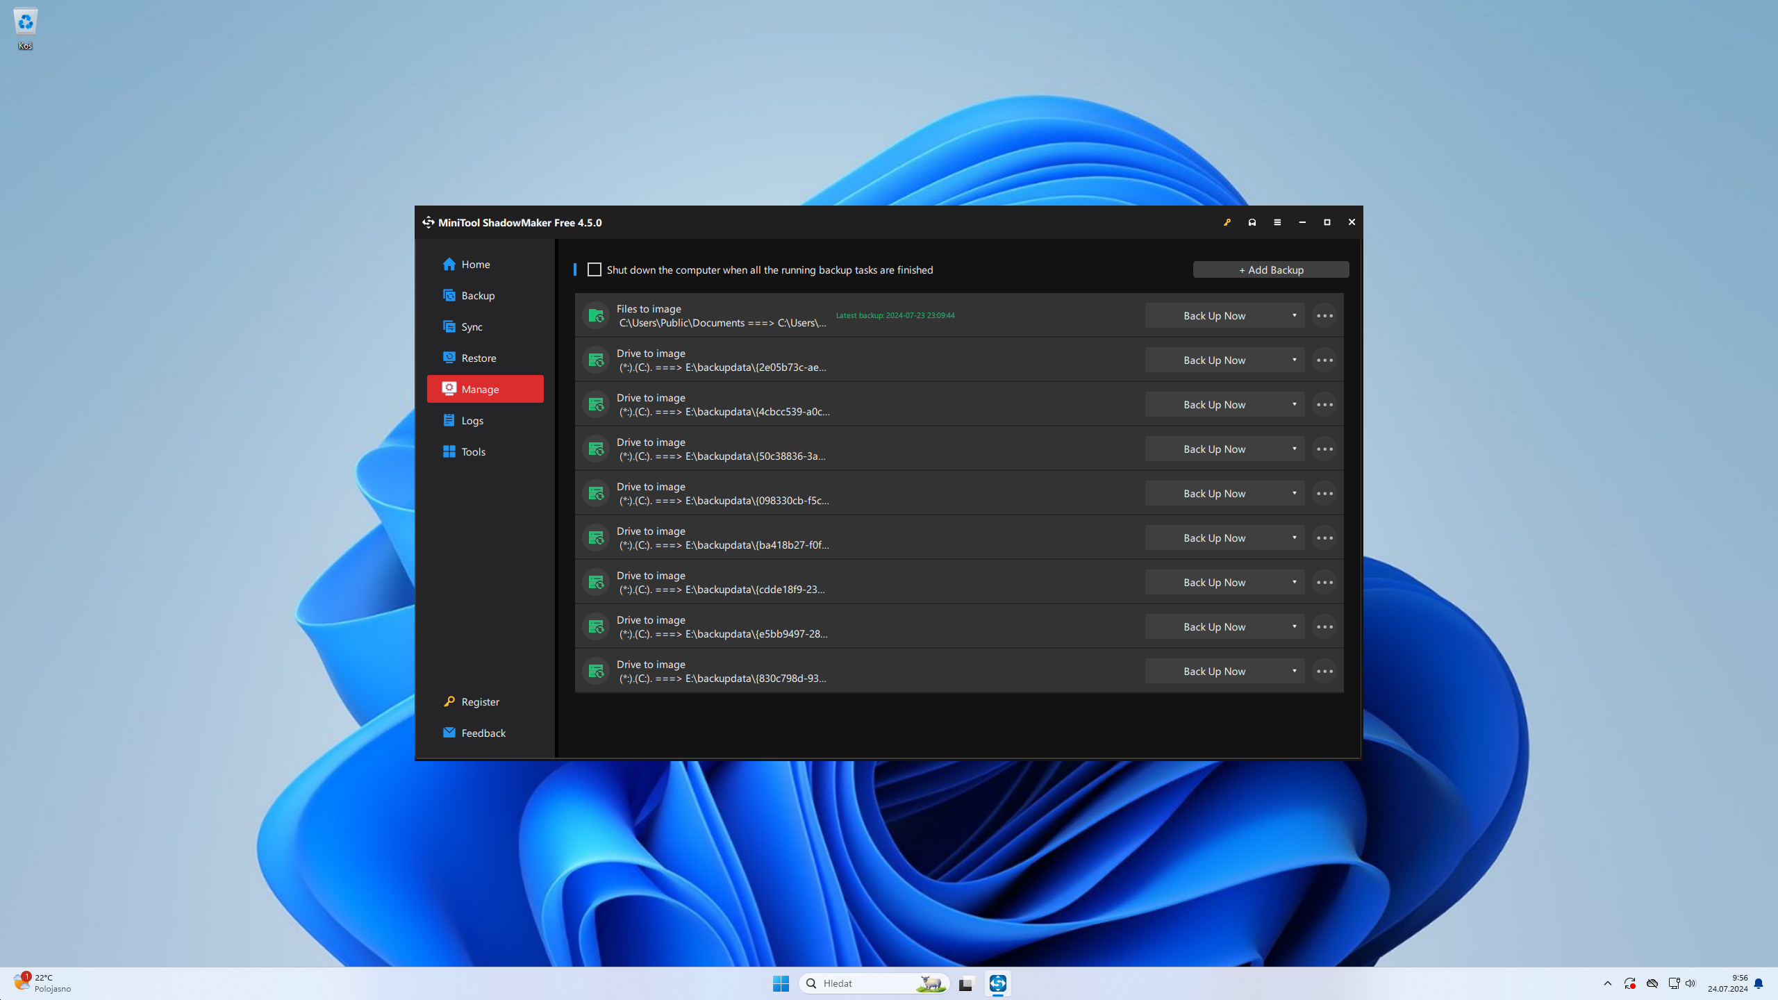The height and width of the screenshot is (1000, 1778).
Task: Open three-dots menu for Files to image task
Action: pyautogui.click(x=1324, y=316)
